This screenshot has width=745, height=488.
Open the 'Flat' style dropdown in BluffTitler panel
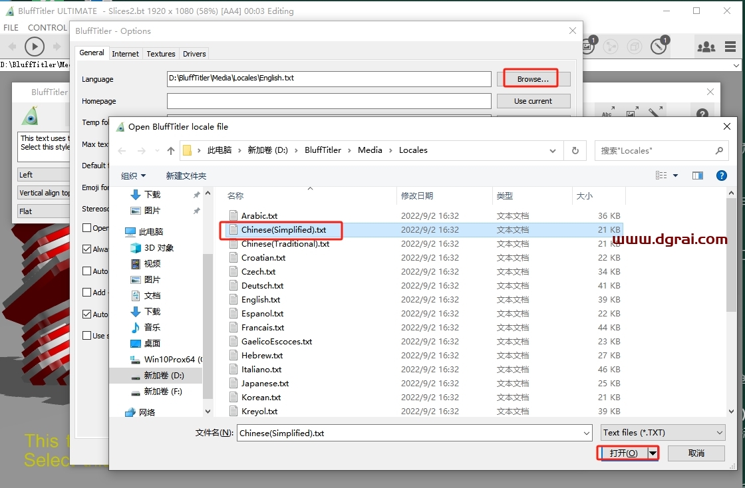pyautogui.click(x=44, y=211)
